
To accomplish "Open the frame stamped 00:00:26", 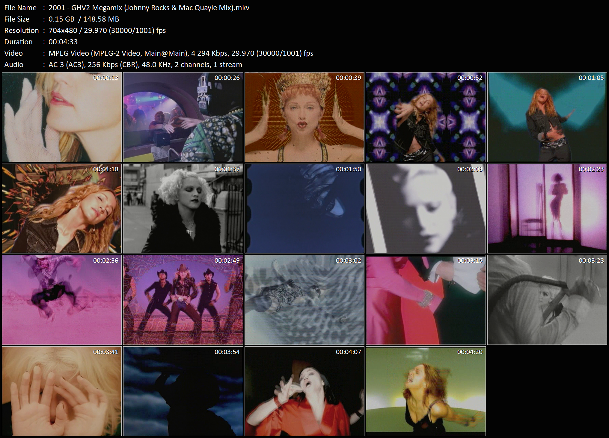I will pos(183,117).
